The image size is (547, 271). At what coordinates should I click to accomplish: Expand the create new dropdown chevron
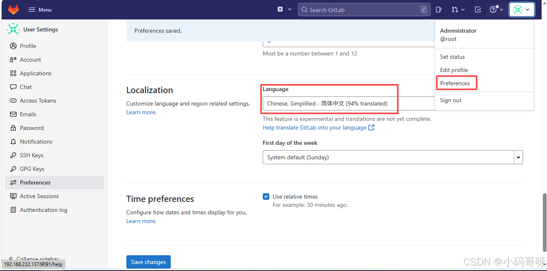(290, 9)
